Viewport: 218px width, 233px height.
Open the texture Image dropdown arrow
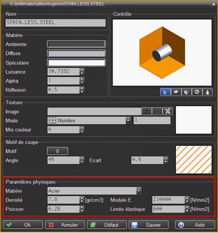click(147, 111)
